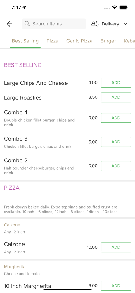This screenshot has width=135, height=293.
Task: Tap the back arrow icon
Action: coord(9,24)
